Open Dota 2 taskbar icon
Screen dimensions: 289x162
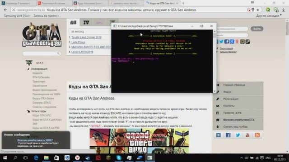[98, 158]
